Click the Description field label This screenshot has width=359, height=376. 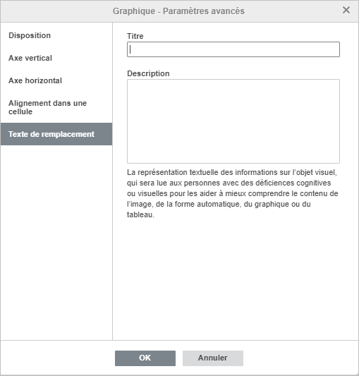(x=148, y=73)
